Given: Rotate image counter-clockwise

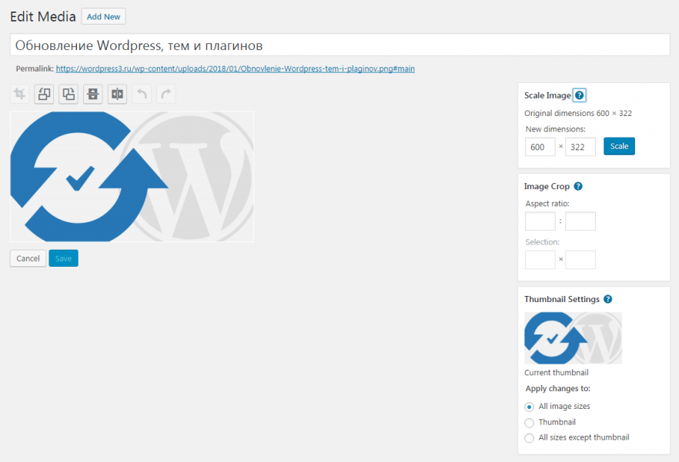Looking at the screenshot, I should pyautogui.click(x=44, y=94).
